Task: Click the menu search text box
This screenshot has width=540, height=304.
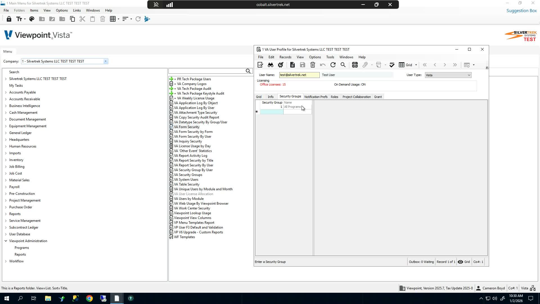Action: [x=207, y=71]
